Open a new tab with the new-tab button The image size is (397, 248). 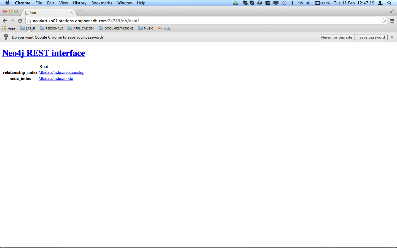pos(81,13)
